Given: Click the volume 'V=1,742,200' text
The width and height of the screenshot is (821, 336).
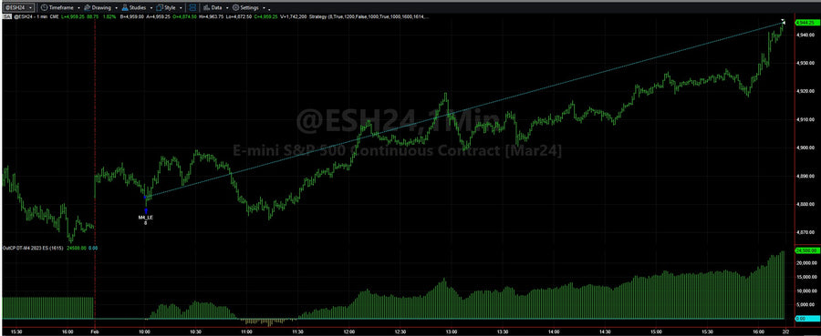Looking at the screenshot, I should [293, 16].
